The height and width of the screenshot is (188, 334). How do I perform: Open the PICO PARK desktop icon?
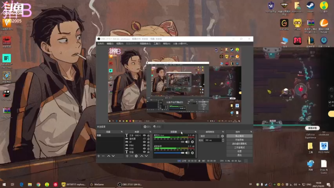pos(324,147)
